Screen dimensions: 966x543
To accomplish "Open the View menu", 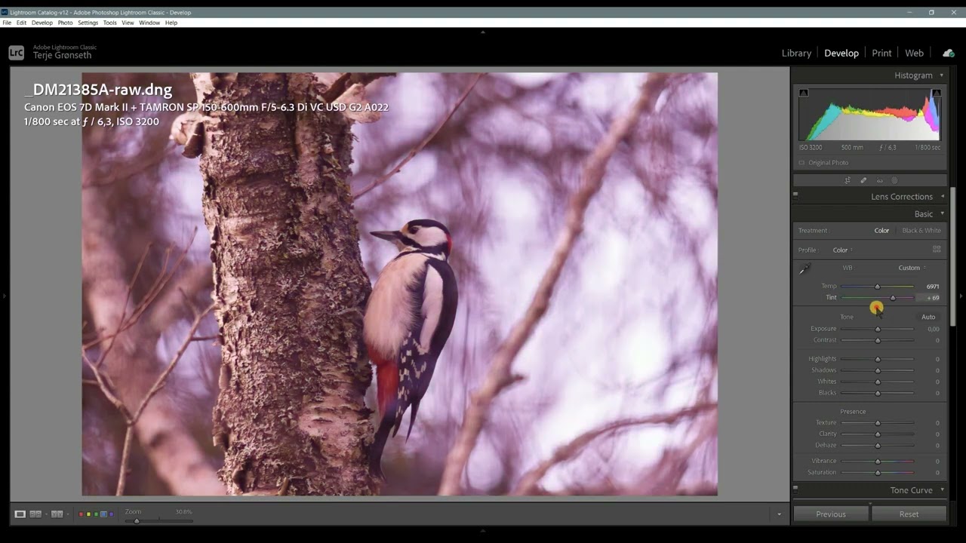I will pyautogui.click(x=128, y=23).
